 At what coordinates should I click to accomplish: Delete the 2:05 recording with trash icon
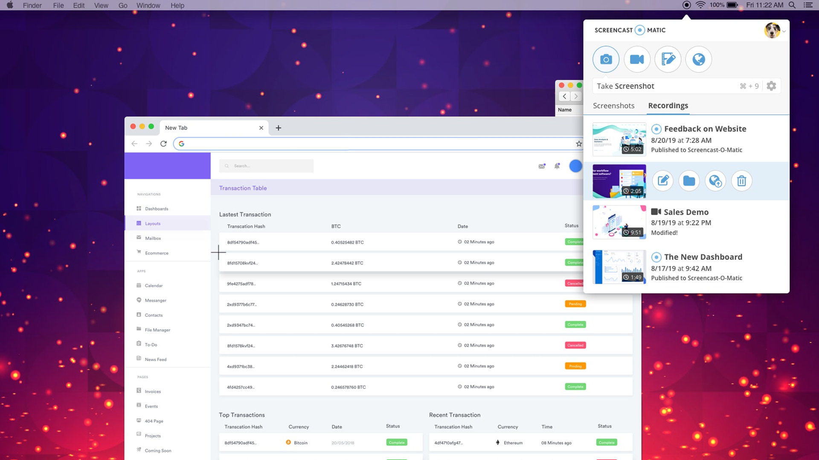742,181
